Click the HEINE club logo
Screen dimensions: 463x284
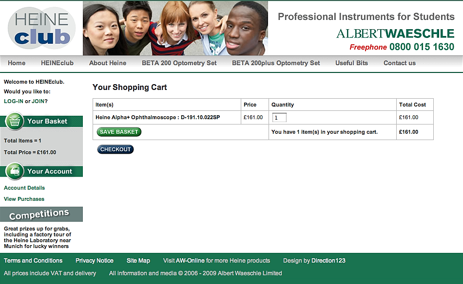tap(42, 28)
